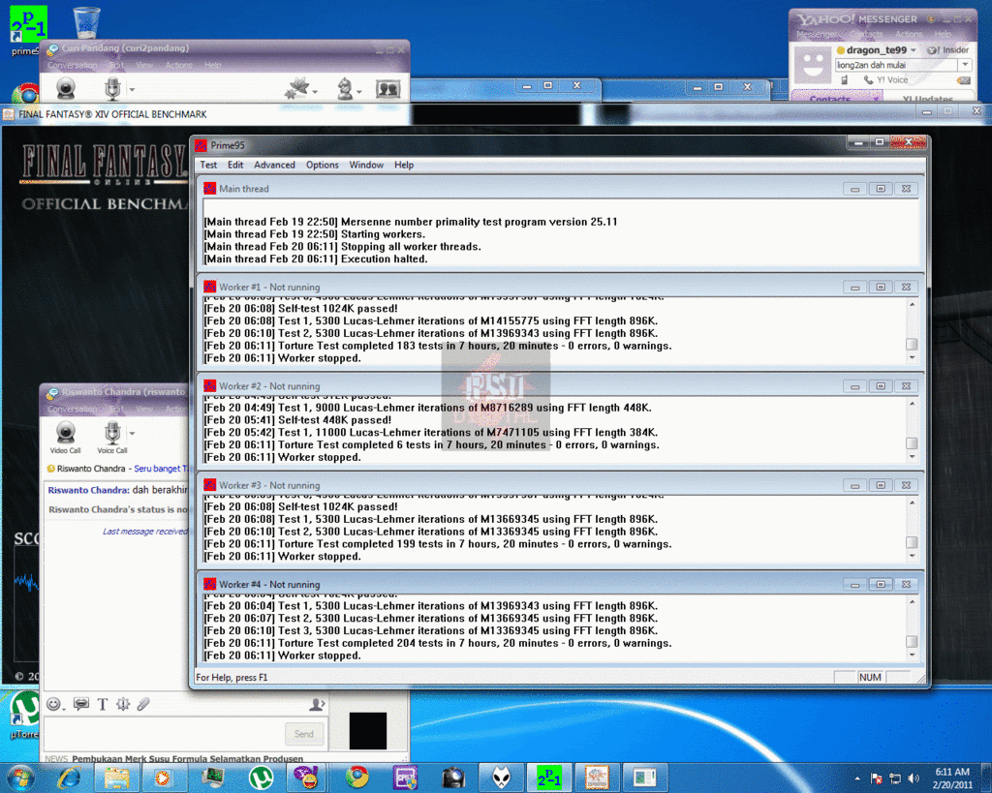The image size is (992, 793).
Task: Open the Help menu in Prime95
Action: click(404, 165)
